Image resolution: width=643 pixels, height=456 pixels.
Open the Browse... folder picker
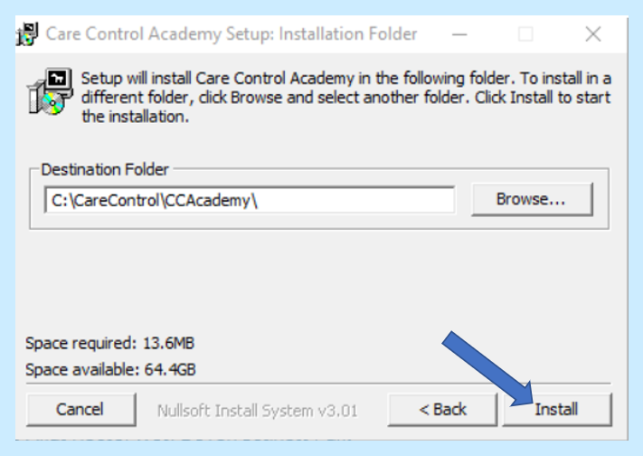pos(531,199)
